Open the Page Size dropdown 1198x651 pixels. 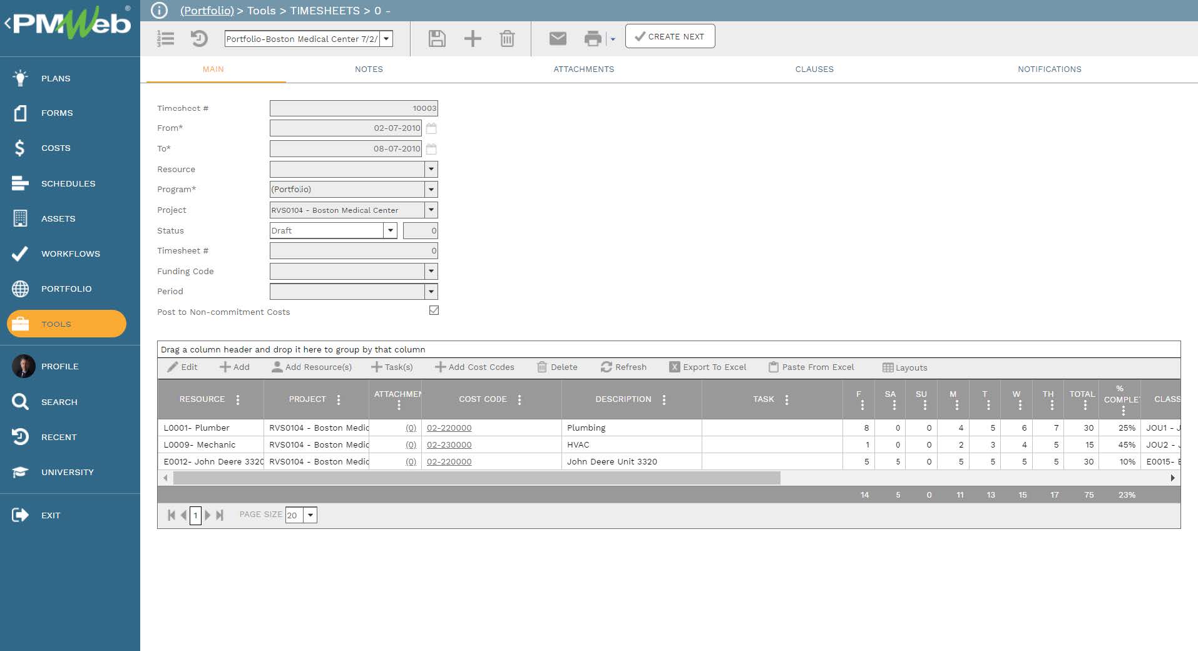coord(310,515)
